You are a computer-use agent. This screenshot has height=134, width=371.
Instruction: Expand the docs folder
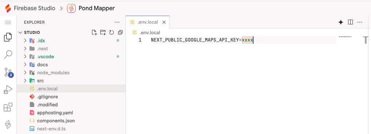[25, 64]
